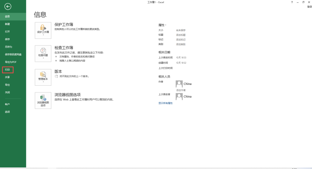This screenshot has height=169, width=312.
Task: Expand the 属性 dropdown header
Action: (162, 25)
